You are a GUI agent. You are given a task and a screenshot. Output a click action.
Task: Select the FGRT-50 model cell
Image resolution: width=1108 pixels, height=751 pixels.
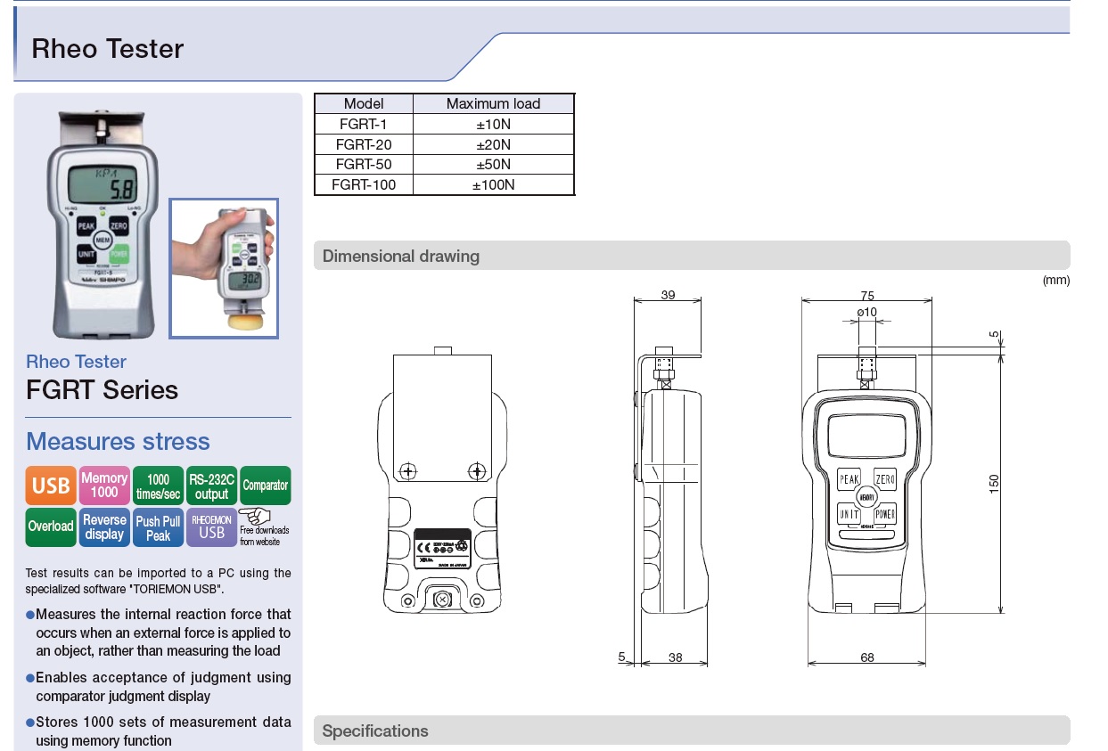pyautogui.click(x=364, y=165)
